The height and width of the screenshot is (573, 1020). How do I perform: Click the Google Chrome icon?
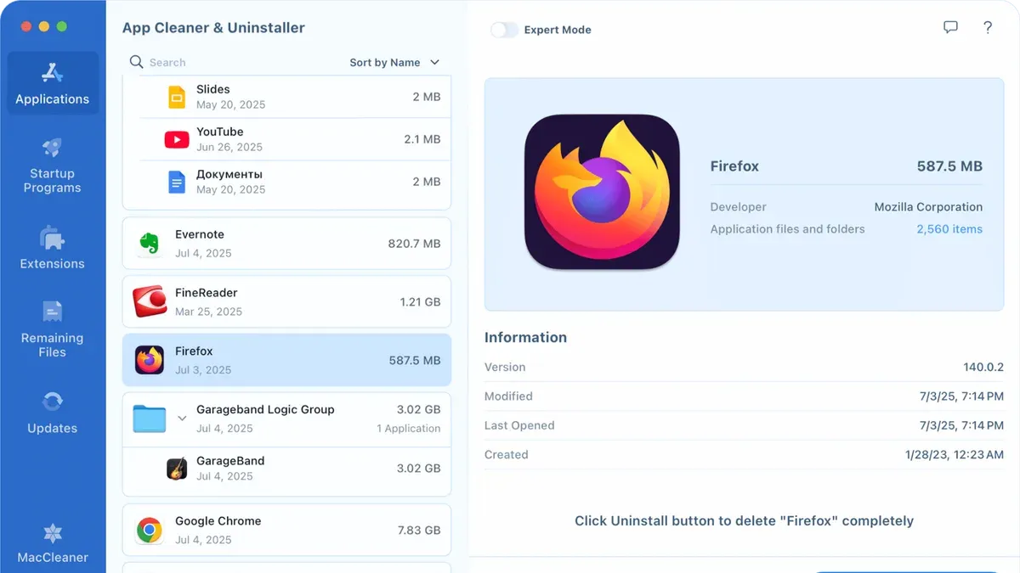(150, 531)
